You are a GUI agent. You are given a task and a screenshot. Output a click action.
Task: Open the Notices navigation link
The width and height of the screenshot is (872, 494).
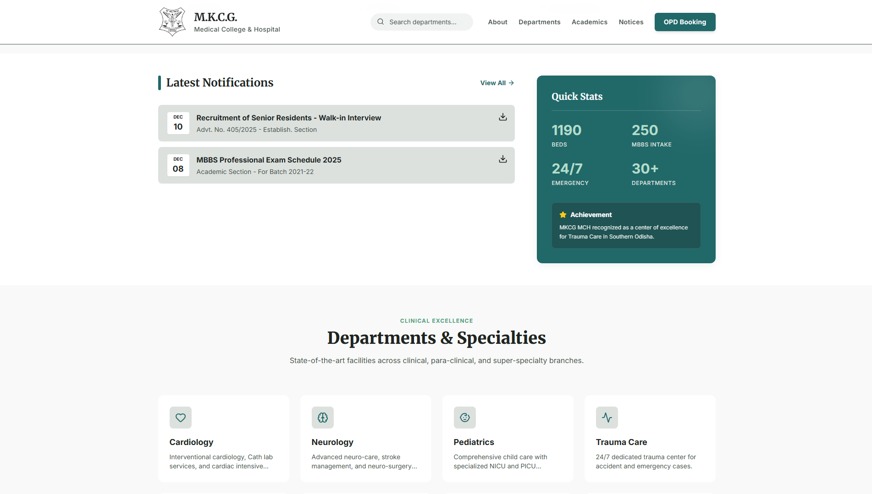[631, 22]
